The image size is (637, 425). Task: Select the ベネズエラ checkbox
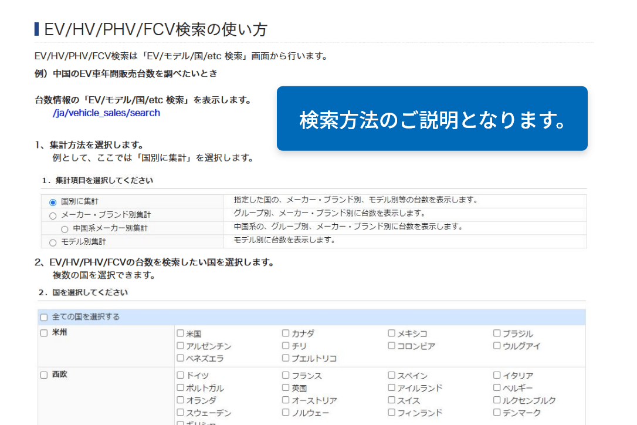[x=181, y=358]
